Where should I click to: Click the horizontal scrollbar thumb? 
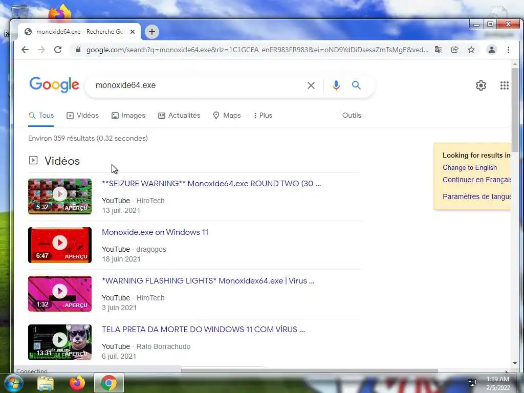point(310,370)
